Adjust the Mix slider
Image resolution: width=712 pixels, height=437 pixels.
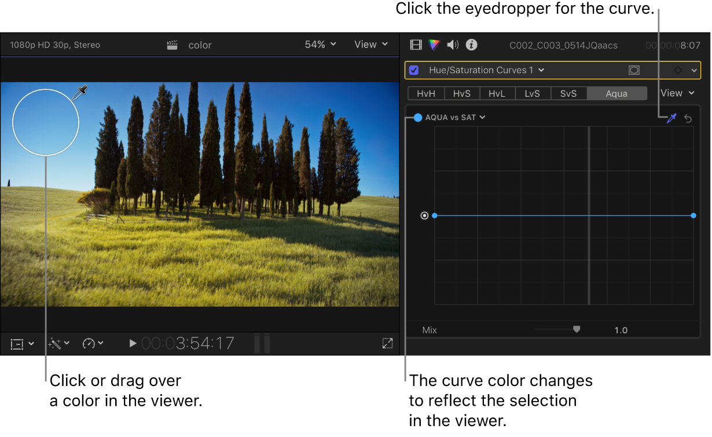click(x=577, y=329)
